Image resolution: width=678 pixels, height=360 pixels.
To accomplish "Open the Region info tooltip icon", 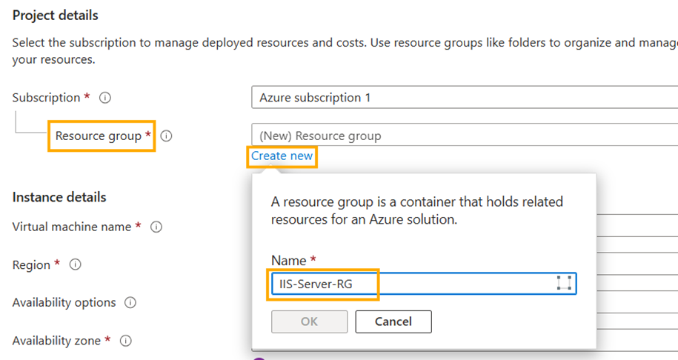I will (x=76, y=265).
